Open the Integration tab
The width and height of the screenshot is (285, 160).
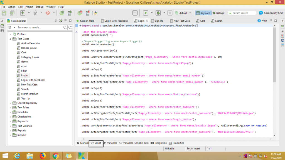pos(159,143)
